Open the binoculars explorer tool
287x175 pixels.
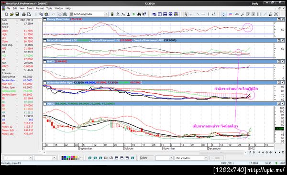139,14
